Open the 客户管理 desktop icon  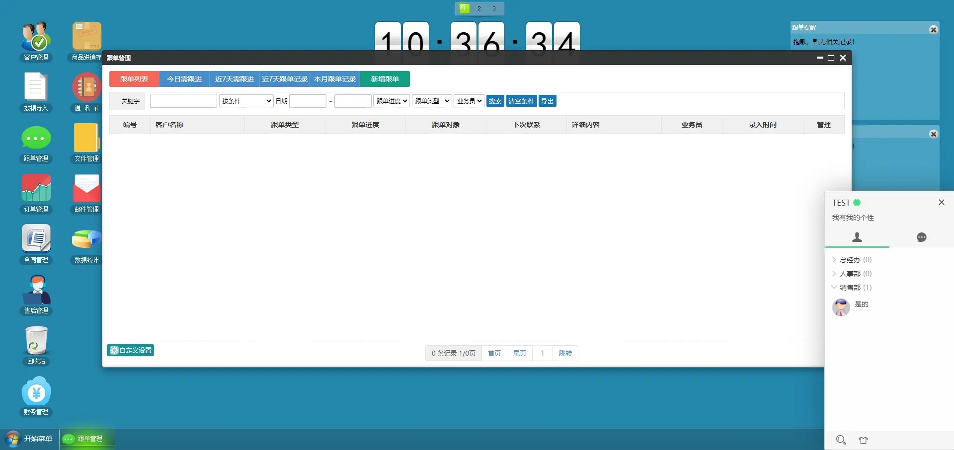pyautogui.click(x=36, y=37)
